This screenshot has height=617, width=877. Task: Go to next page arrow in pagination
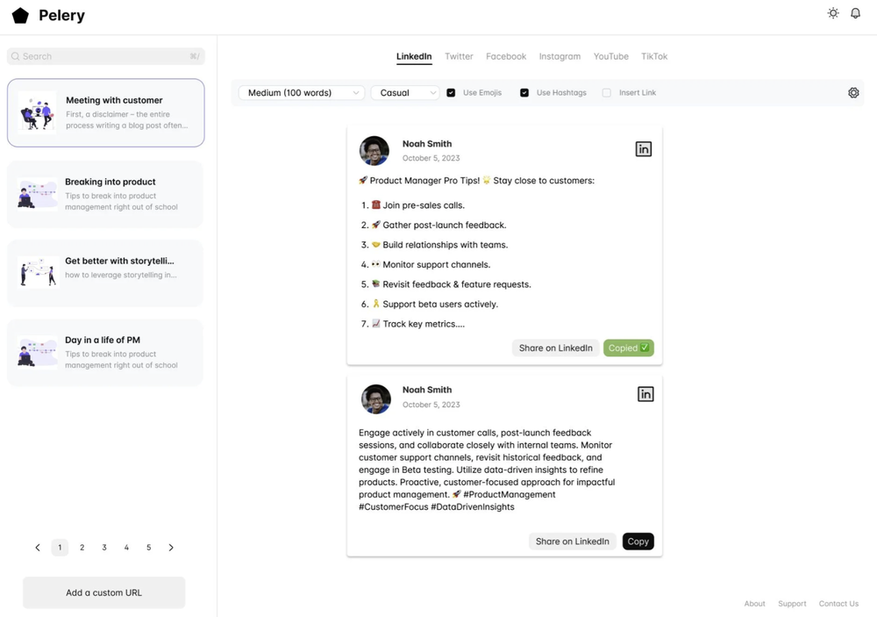(x=171, y=548)
